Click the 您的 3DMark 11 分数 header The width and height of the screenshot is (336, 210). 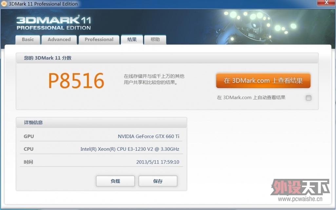click(167, 58)
